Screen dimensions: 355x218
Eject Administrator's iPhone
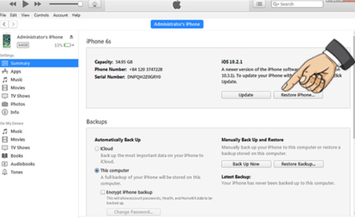tap(71, 37)
